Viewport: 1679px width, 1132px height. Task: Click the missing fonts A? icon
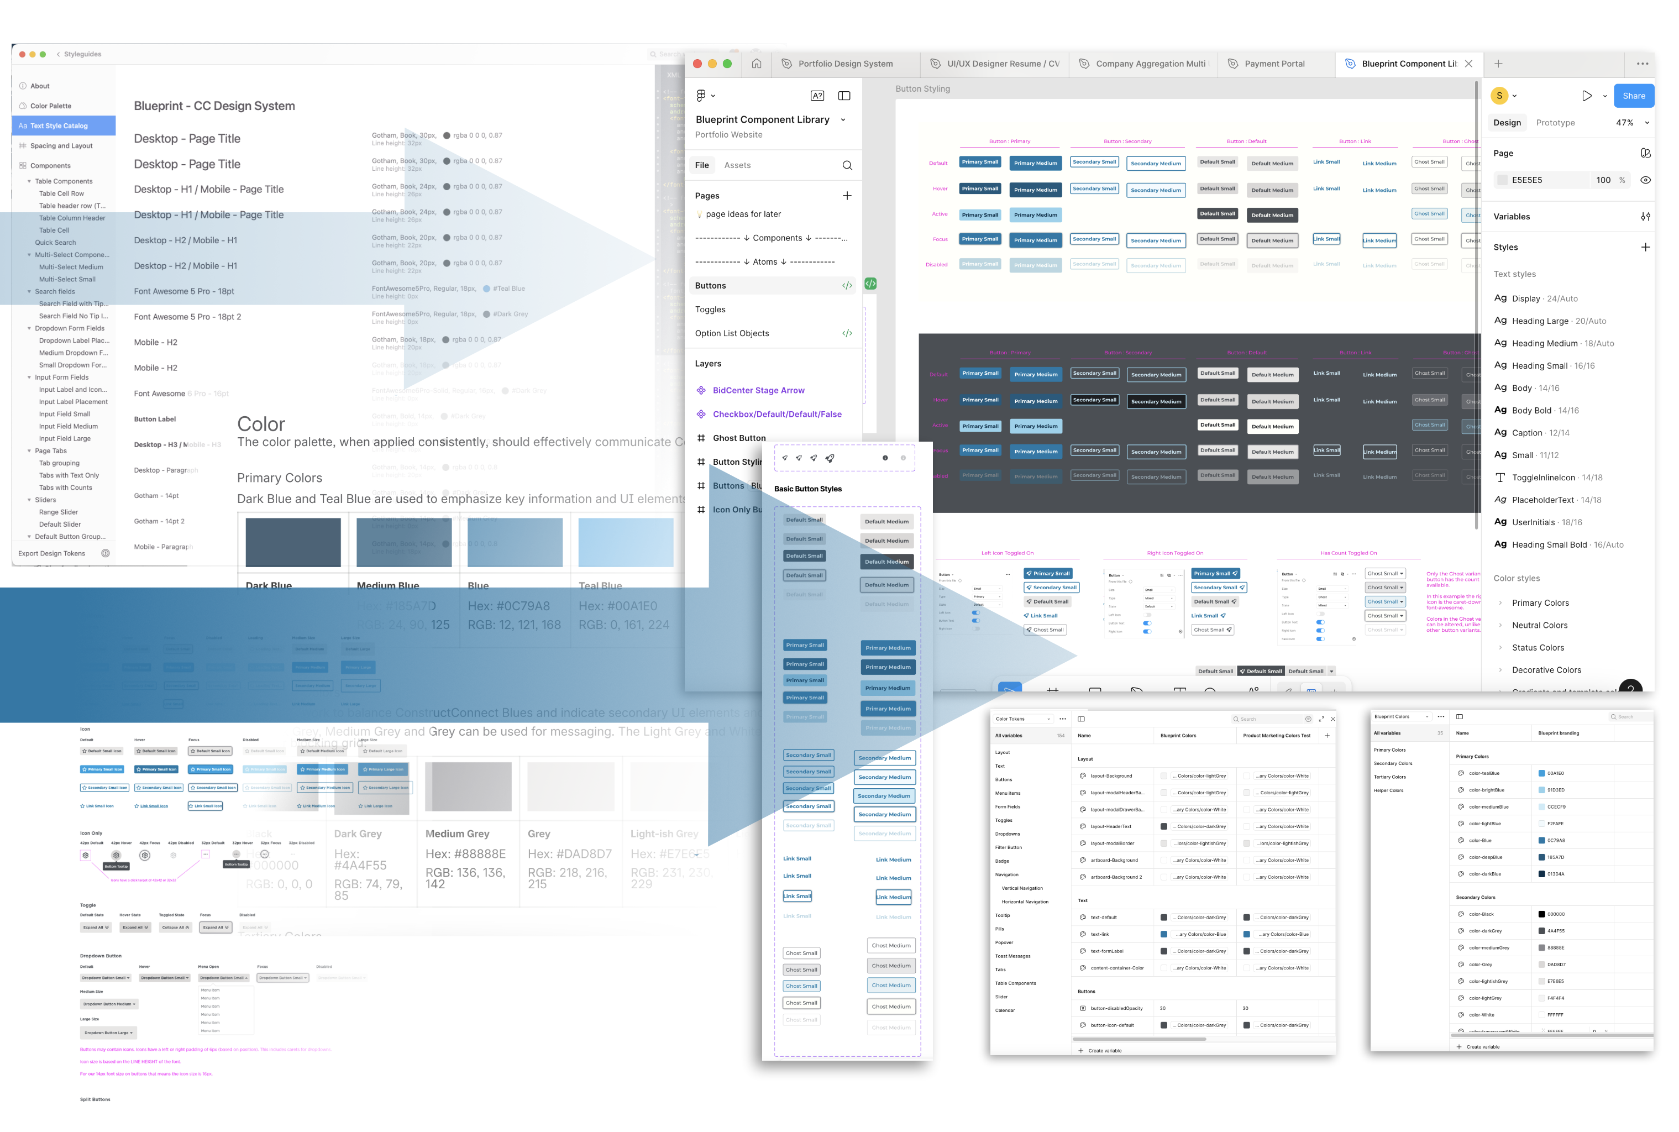click(x=817, y=95)
